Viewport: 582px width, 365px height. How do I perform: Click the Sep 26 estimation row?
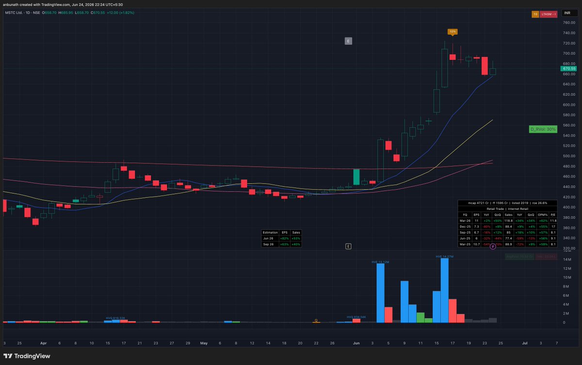[x=281, y=244]
